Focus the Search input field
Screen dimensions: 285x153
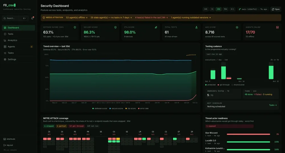click(x=15, y=18)
